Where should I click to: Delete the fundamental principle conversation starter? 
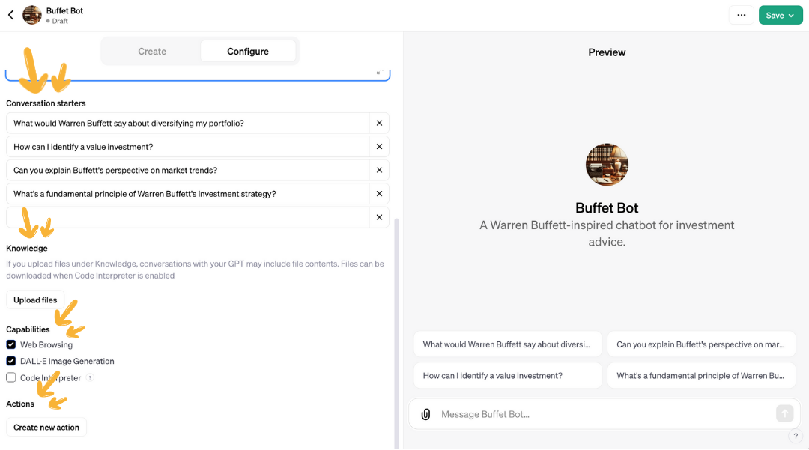379,195
